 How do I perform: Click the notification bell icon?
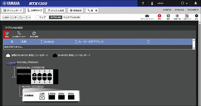click(196, 4)
